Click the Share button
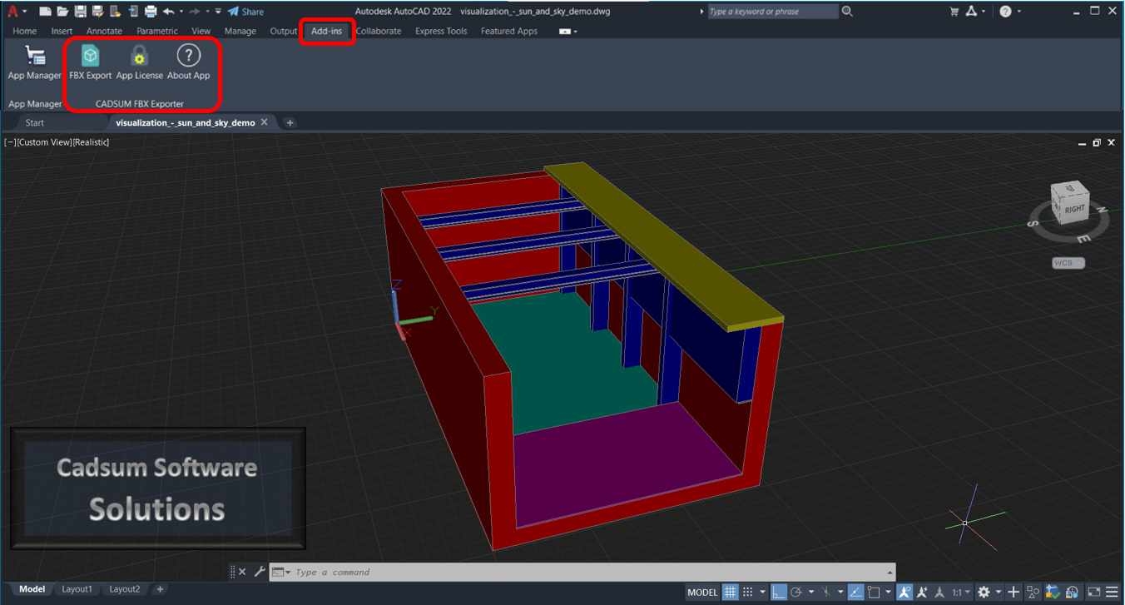 [x=245, y=11]
